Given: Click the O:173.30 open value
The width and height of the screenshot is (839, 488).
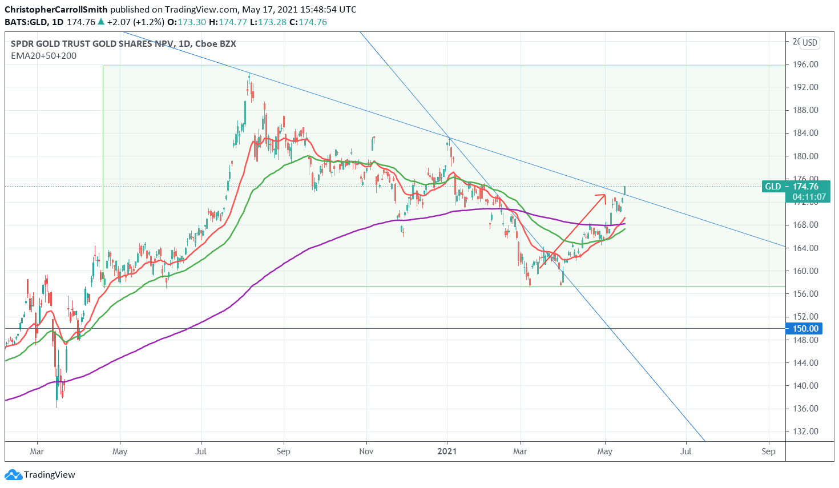Looking at the screenshot, I should [x=186, y=22].
